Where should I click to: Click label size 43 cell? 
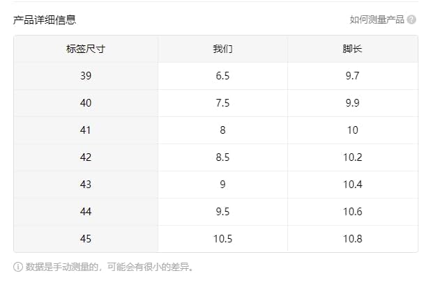tap(86, 185)
